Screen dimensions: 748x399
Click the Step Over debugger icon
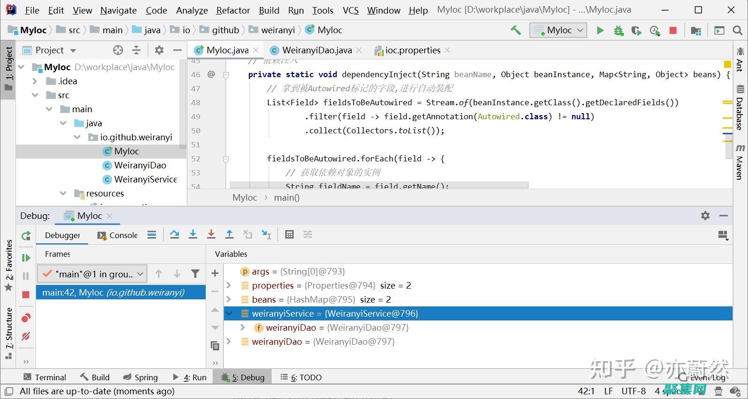pyautogui.click(x=175, y=235)
